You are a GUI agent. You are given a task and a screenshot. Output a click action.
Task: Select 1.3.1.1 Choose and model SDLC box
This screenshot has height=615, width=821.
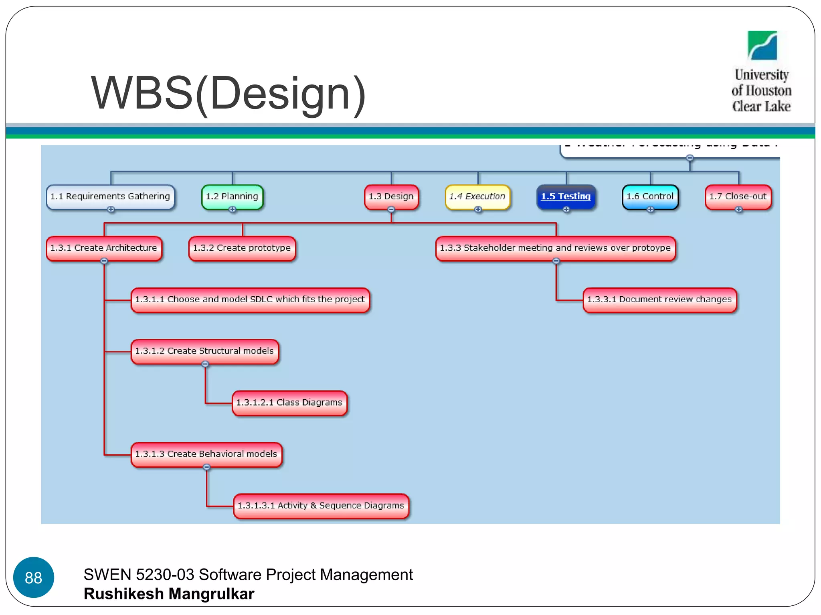[x=251, y=300]
